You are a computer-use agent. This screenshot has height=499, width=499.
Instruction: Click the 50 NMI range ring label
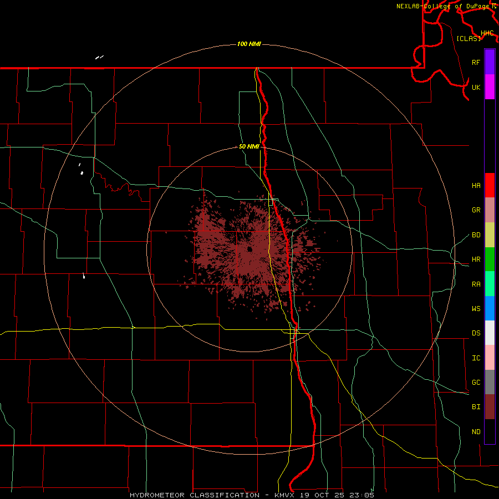click(249, 146)
